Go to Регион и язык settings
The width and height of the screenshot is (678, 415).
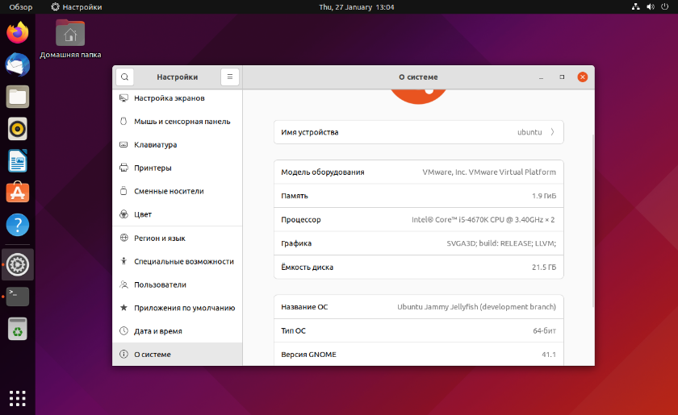click(178, 238)
